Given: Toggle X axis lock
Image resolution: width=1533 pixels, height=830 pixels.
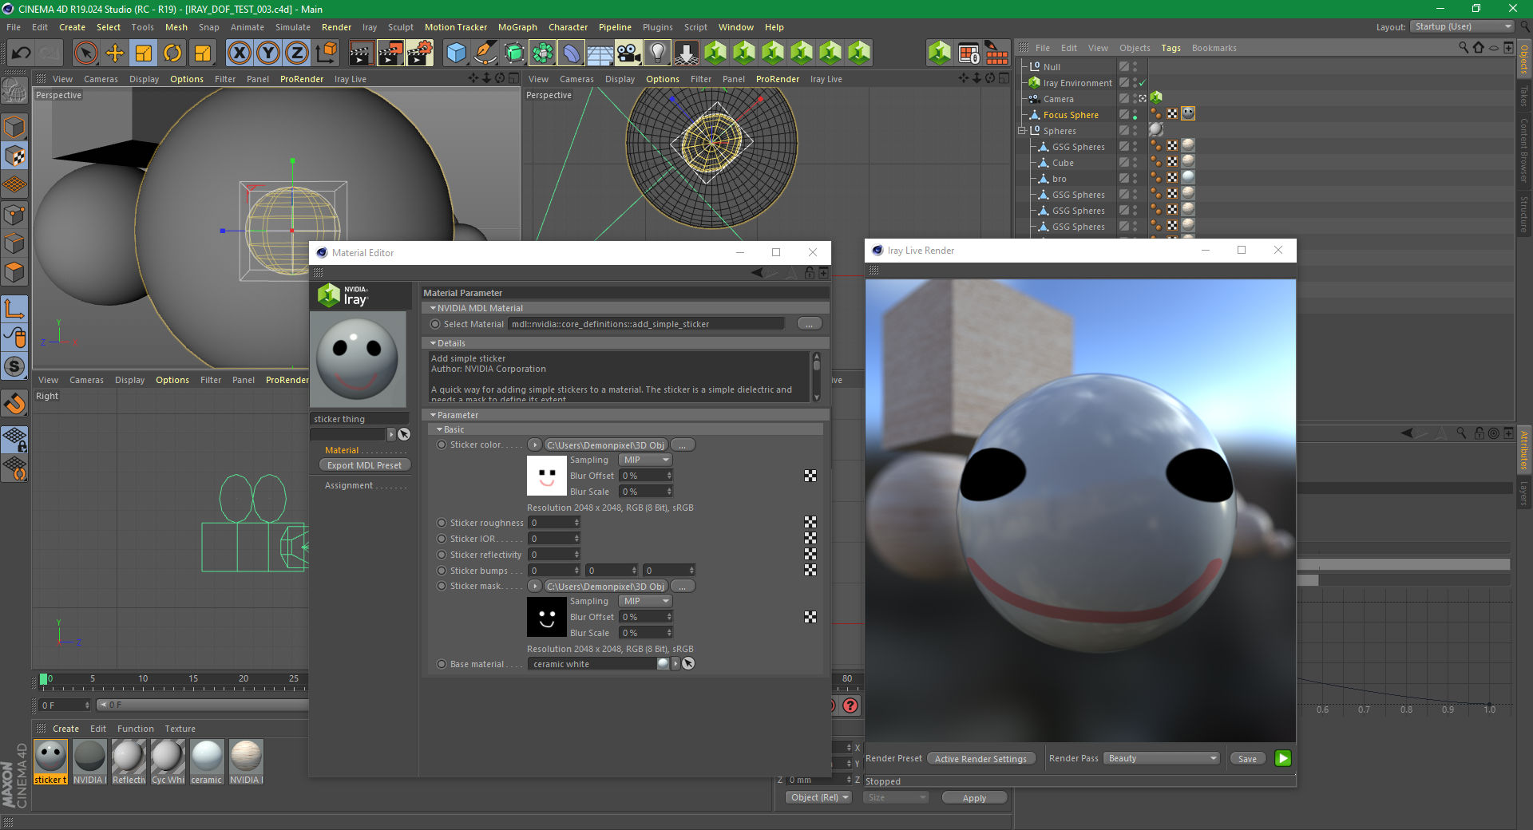Looking at the screenshot, I should (x=239, y=53).
